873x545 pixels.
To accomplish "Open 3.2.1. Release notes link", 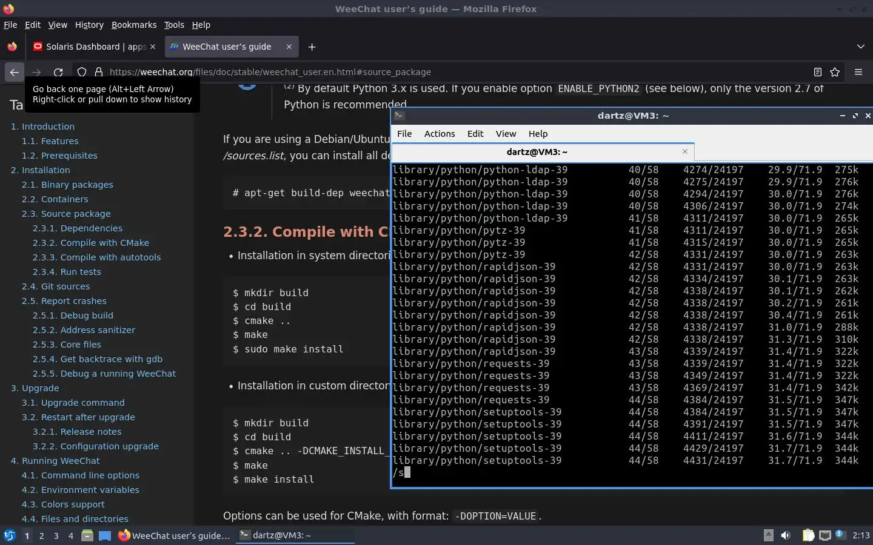I will (x=77, y=432).
